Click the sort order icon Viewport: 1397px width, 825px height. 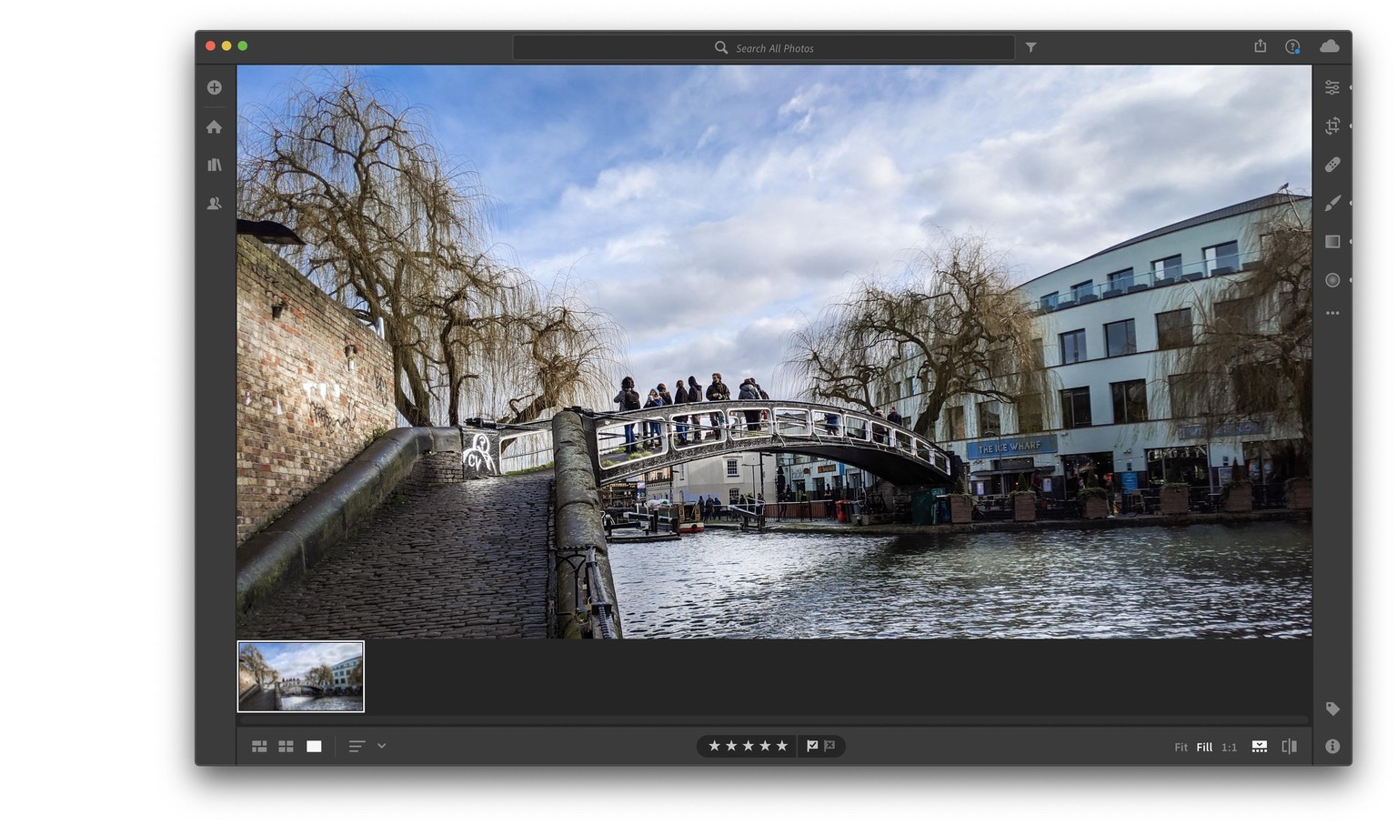click(357, 746)
